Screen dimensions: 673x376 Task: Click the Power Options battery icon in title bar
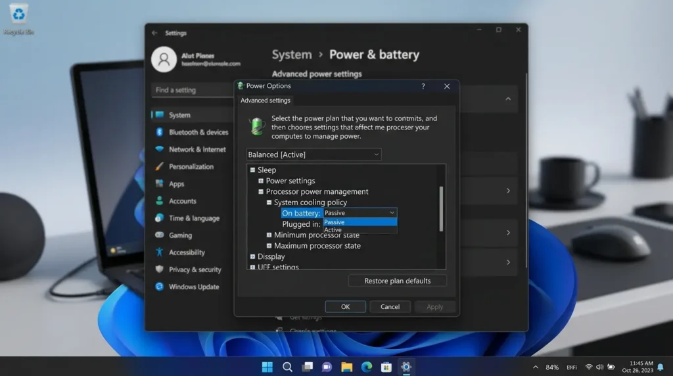click(x=241, y=86)
